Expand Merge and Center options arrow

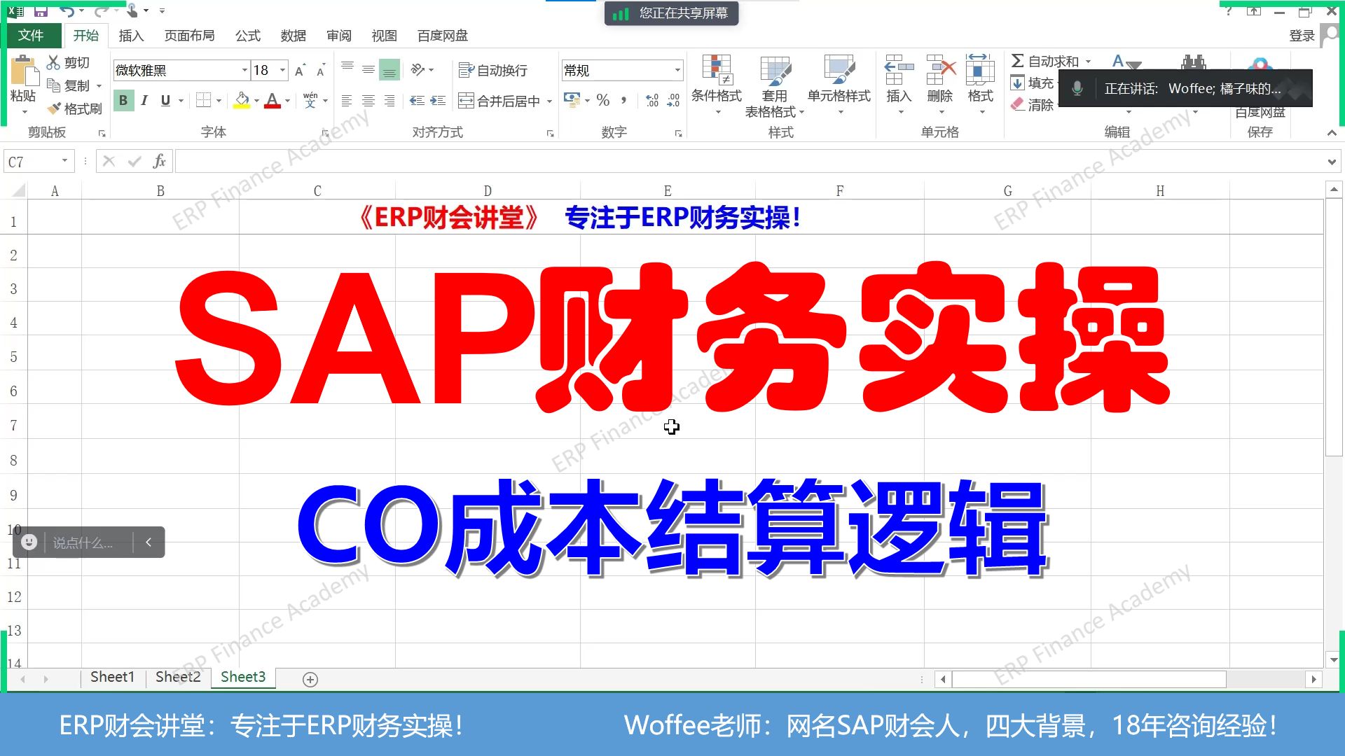click(549, 101)
